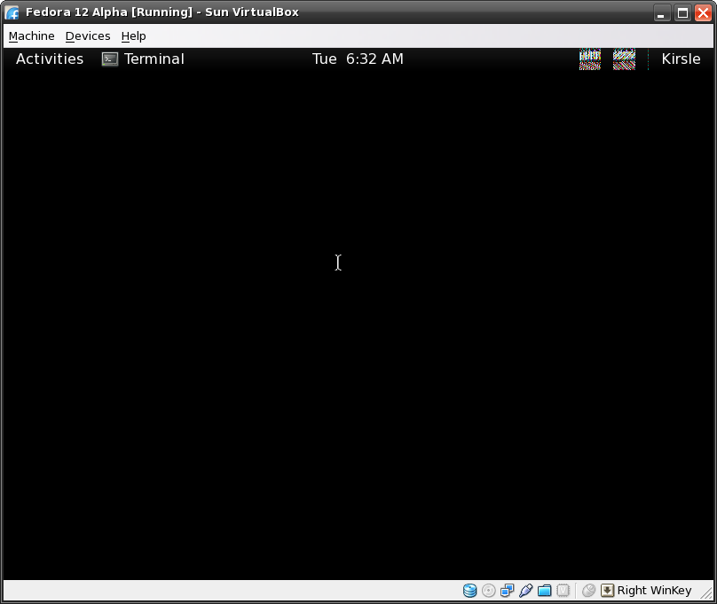Screen dimensions: 717x604
Task: Open the Help menu
Action: [133, 36]
